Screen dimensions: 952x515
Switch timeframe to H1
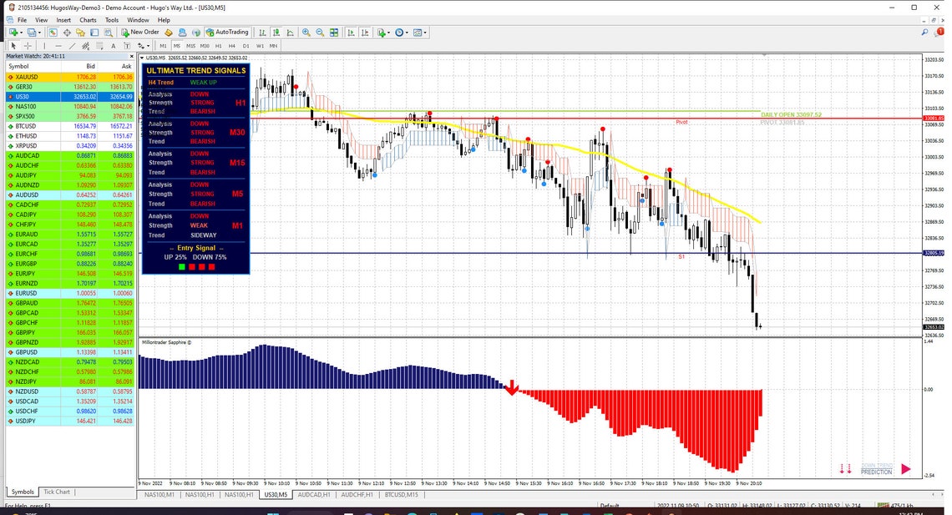(219, 46)
